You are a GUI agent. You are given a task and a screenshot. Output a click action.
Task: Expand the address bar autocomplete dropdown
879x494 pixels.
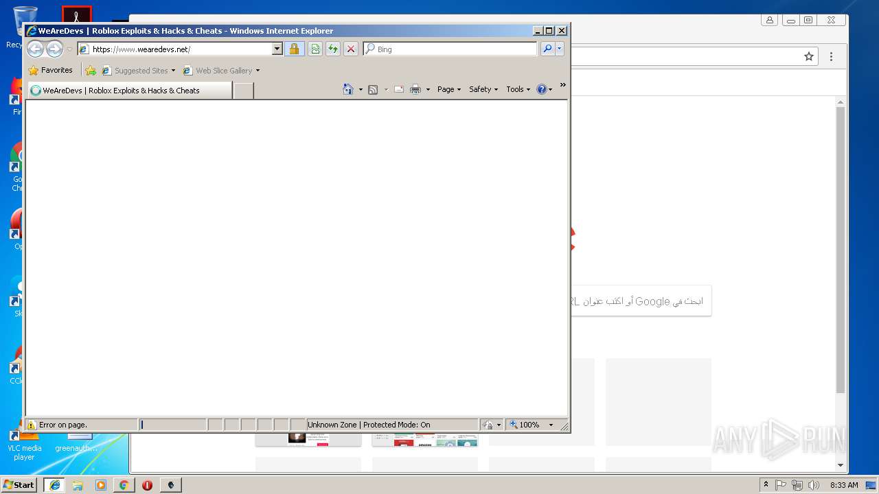click(277, 49)
